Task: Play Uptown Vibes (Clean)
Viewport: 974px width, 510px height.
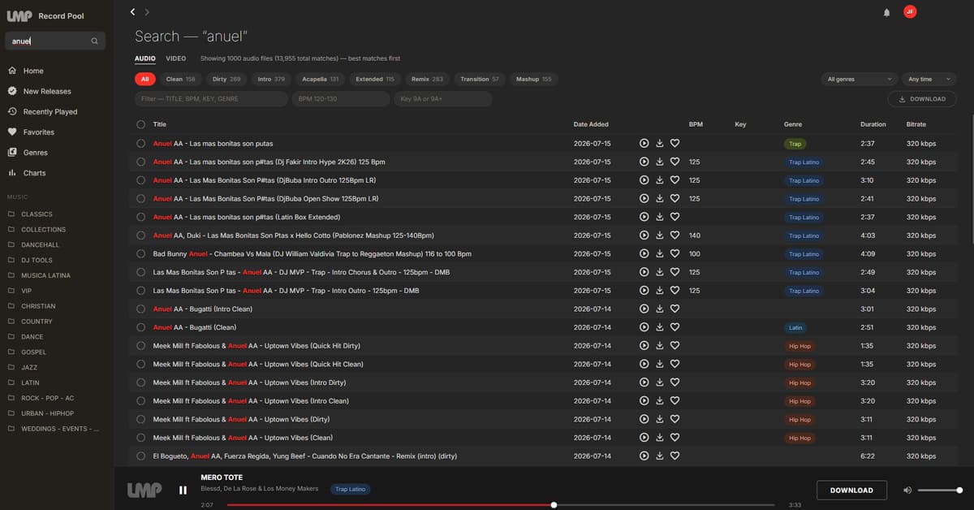Action: point(644,438)
